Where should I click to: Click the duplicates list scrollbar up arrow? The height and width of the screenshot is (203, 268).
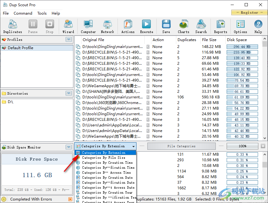coord(265,39)
